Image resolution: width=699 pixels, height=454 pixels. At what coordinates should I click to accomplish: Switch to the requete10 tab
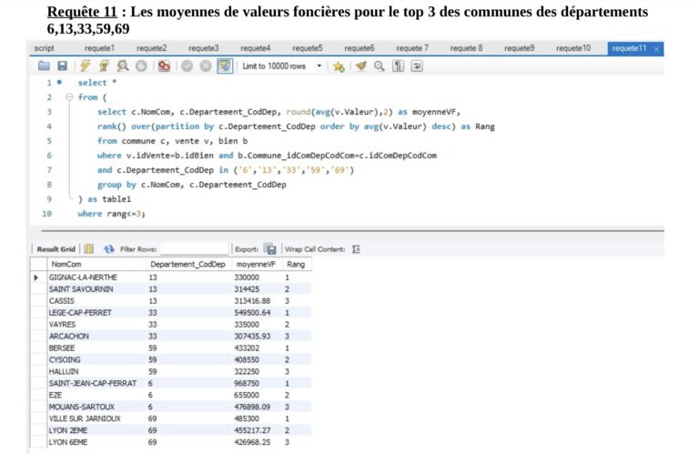[x=573, y=47]
